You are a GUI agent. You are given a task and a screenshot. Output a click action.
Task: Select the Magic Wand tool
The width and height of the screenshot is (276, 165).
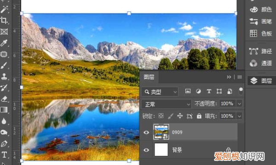click(x=4, y=9)
